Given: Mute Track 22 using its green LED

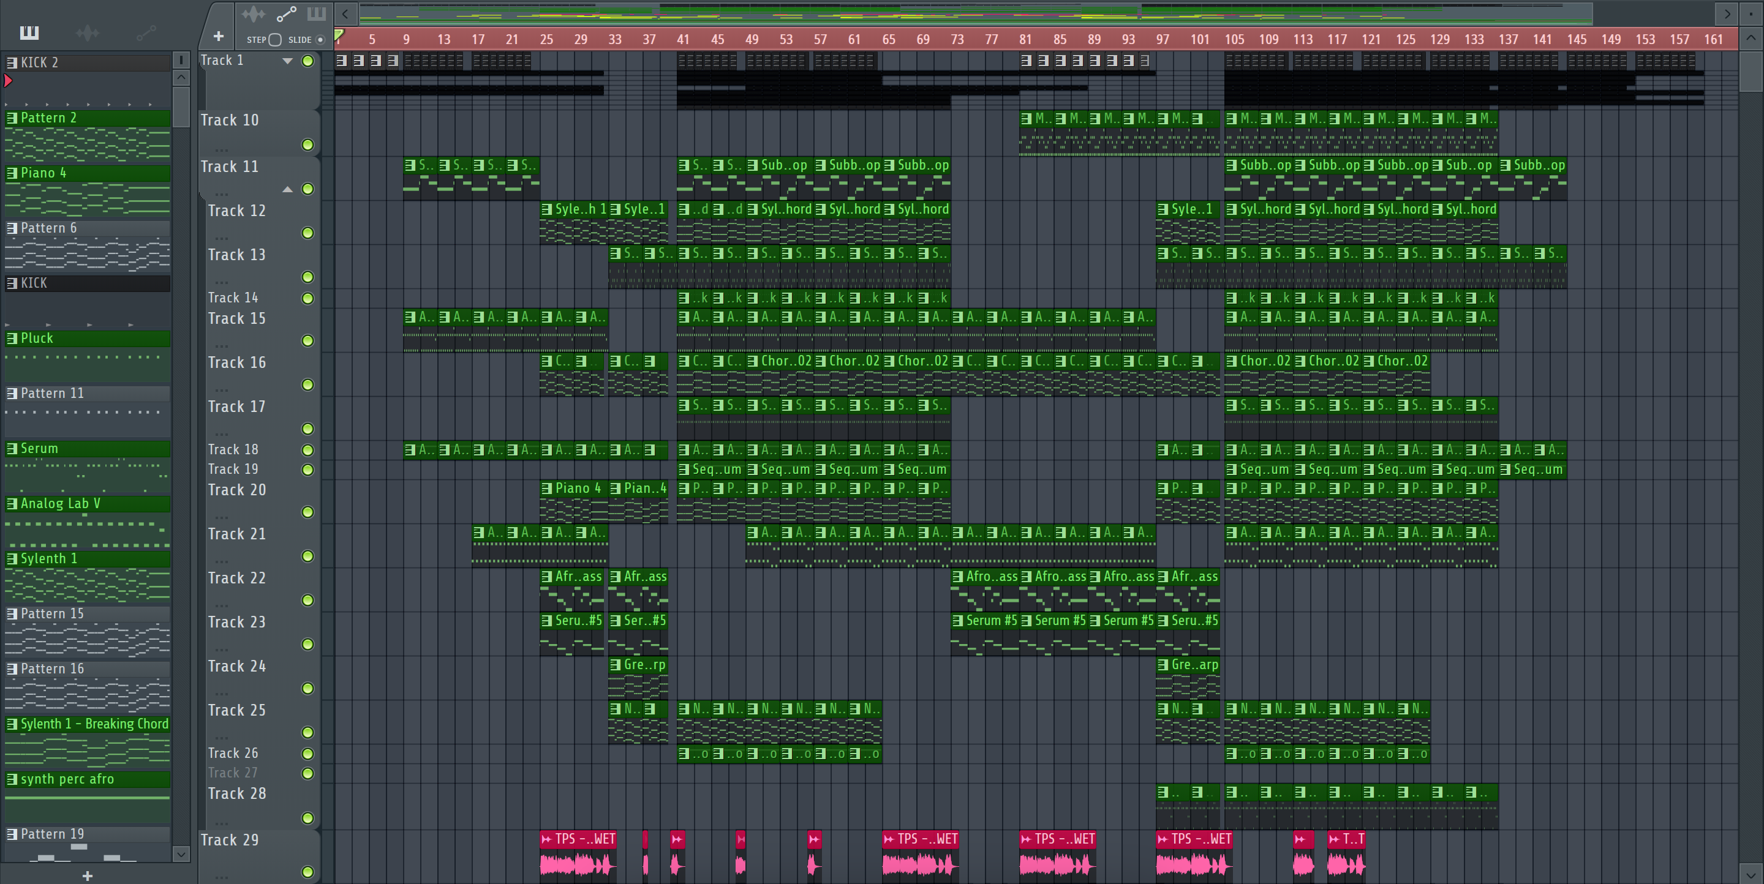Looking at the screenshot, I should click(308, 601).
